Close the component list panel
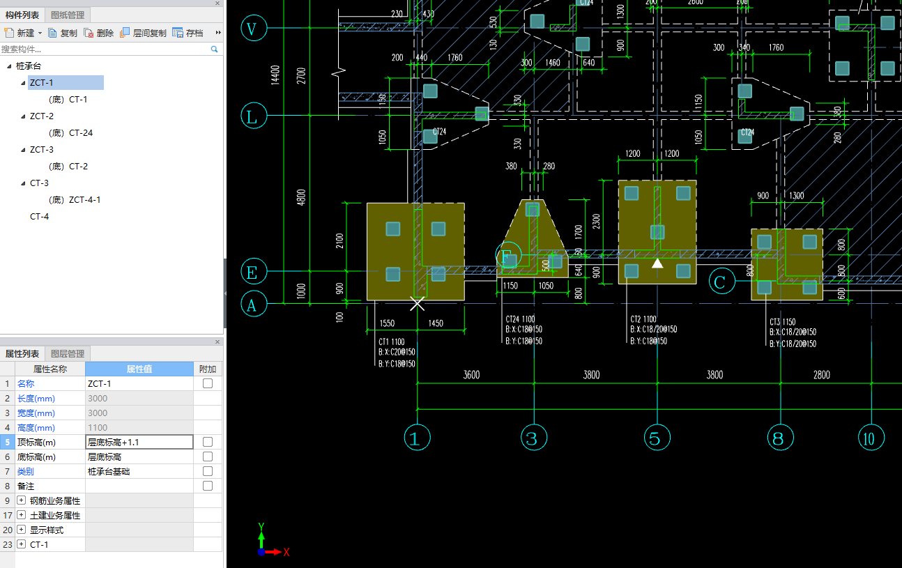The height and width of the screenshot is (568, 902). [x=217, y=3]
